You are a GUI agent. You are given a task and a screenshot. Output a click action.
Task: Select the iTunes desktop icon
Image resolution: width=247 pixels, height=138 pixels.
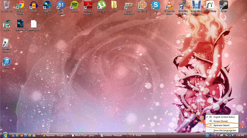click(x=6, y=62)
